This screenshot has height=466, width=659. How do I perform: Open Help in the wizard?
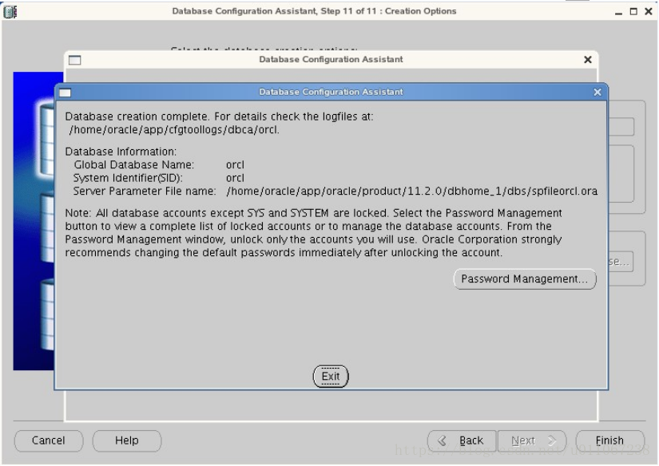(127, 440)
